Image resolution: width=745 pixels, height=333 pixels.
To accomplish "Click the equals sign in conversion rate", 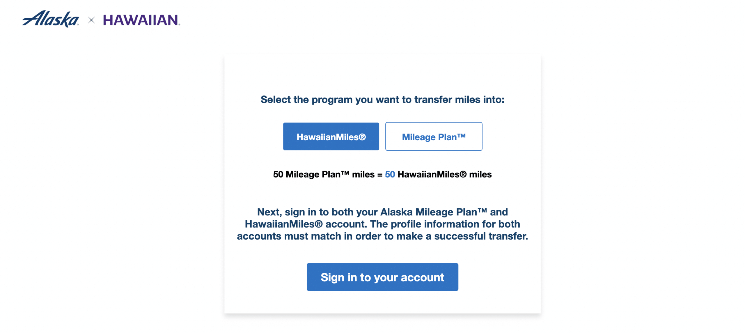I will tap(379, 175).
